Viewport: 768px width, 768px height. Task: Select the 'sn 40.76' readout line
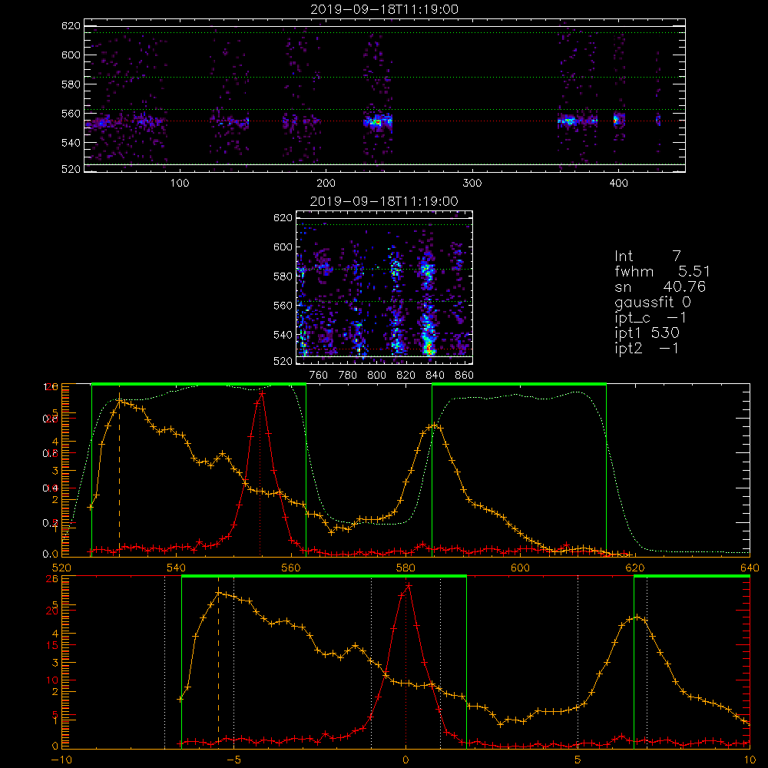point(660,286)
